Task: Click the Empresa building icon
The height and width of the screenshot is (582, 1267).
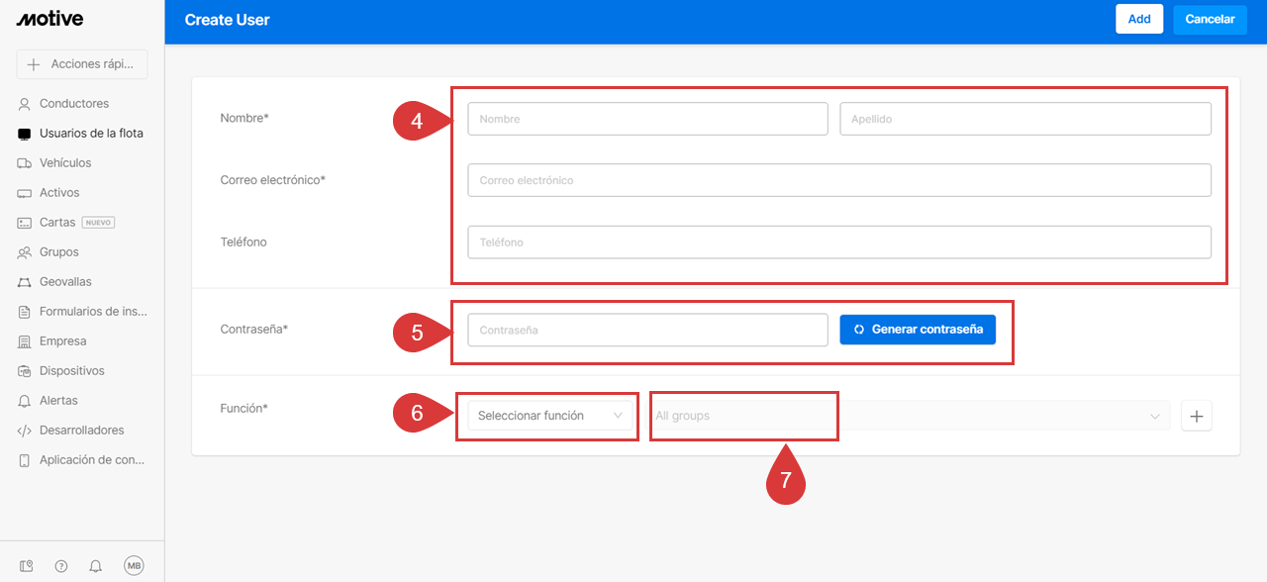Action: point(25,341)
